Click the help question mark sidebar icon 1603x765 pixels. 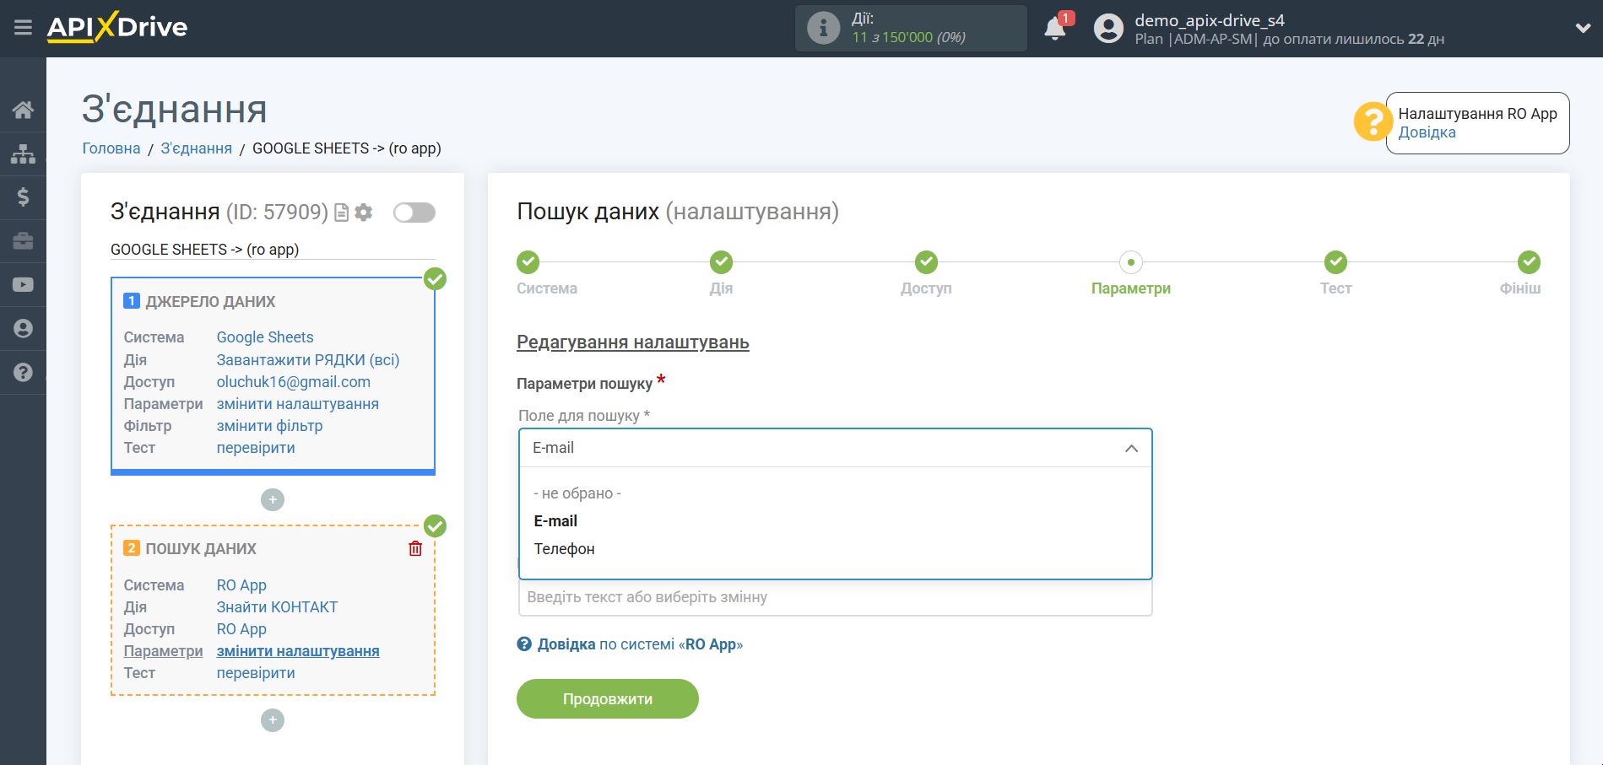tap(23, 372)
